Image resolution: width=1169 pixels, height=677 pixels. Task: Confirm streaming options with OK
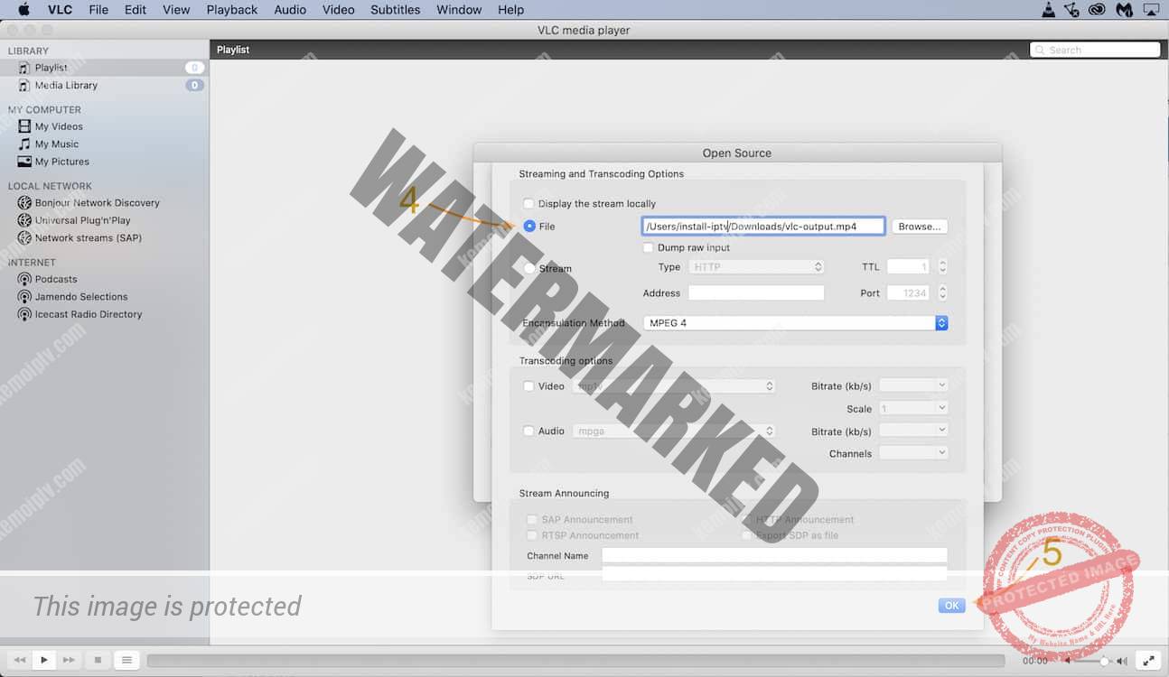(x=951, y=606)
